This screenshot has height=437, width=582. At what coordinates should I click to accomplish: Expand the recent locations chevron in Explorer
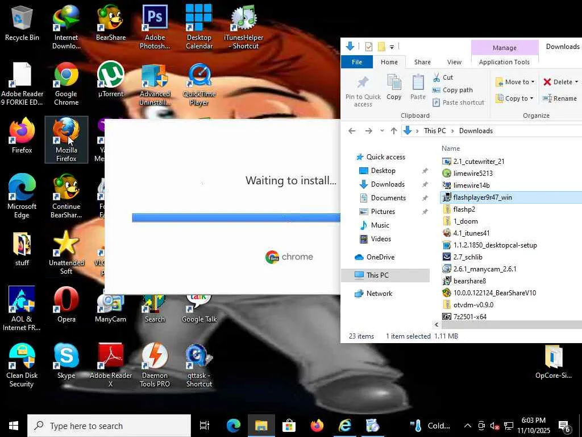[x=382, y=131]
